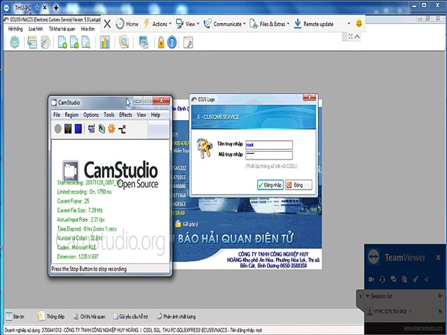
Task: Close the TeamViewer panel
Action: 438,257
